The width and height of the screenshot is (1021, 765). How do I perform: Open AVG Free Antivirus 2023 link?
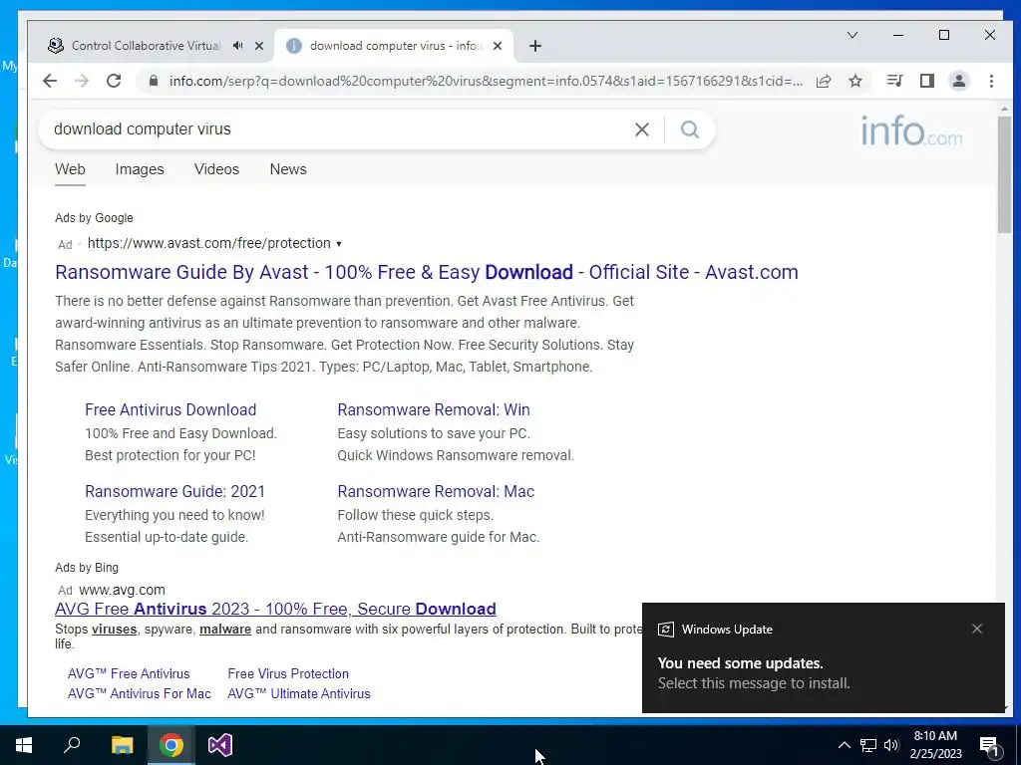(275, 609)
